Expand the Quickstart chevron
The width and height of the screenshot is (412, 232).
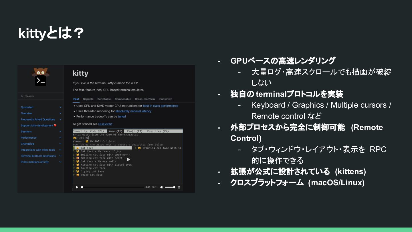tap(60, 107)
